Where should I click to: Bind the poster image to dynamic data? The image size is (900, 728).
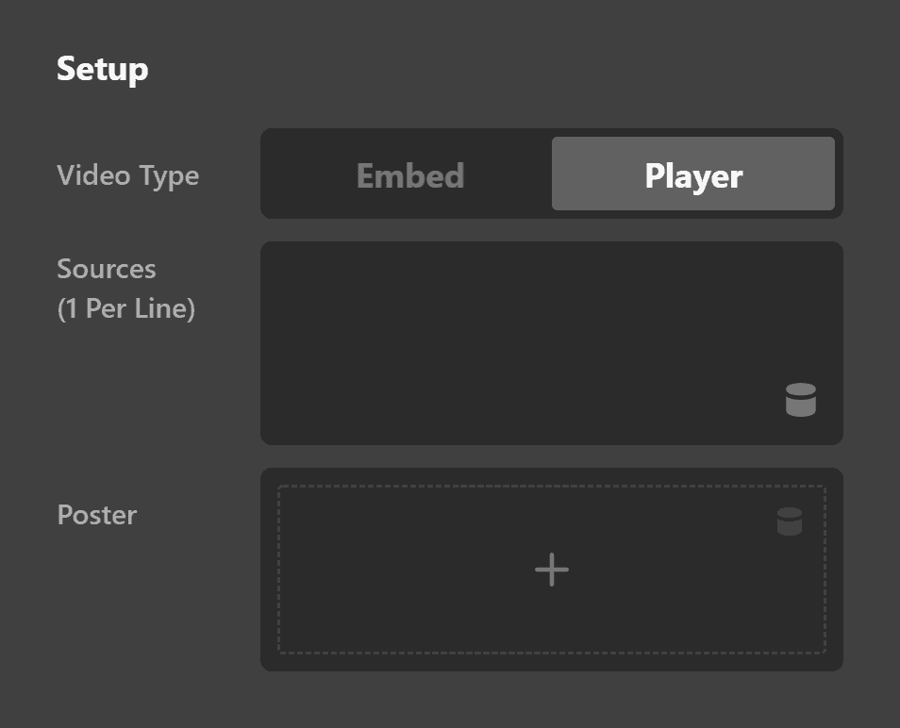[x=789, y=521]
